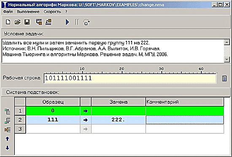Minimize the Markov algorithm window
This screenshot has height=157, width=232.
[x=214, y=5]
